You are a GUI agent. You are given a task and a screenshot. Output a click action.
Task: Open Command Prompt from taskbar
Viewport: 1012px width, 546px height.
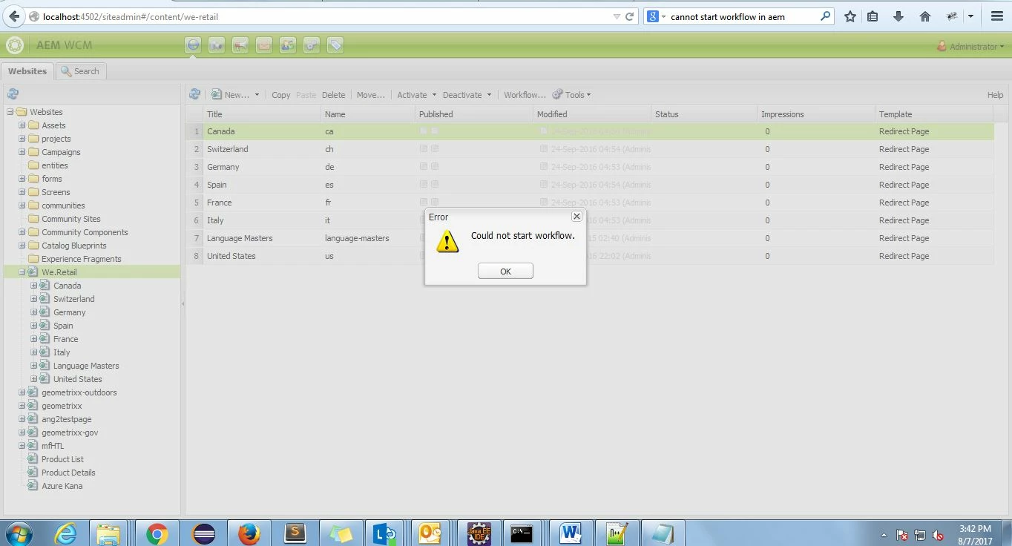pyautogui.click(x=522, y=533)
